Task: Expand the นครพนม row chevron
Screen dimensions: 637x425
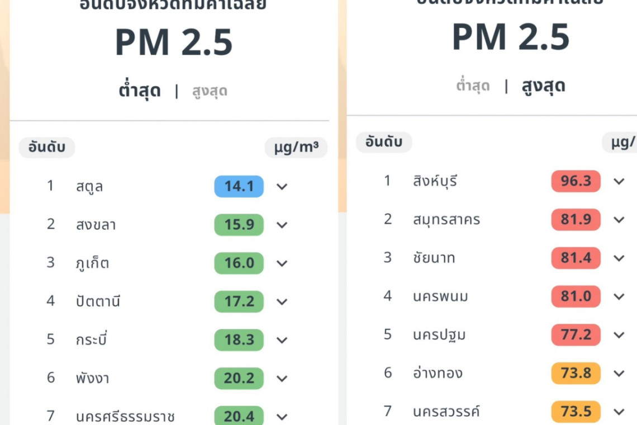Action: (619, 296)
